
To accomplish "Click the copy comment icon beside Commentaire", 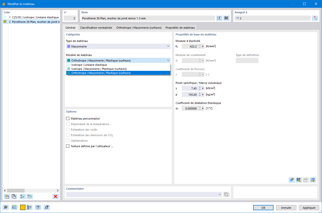I will tap(226, 194).
